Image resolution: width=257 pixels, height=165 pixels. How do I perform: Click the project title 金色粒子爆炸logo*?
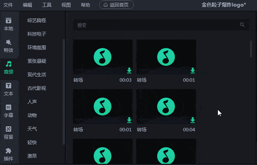click(224, 5)
